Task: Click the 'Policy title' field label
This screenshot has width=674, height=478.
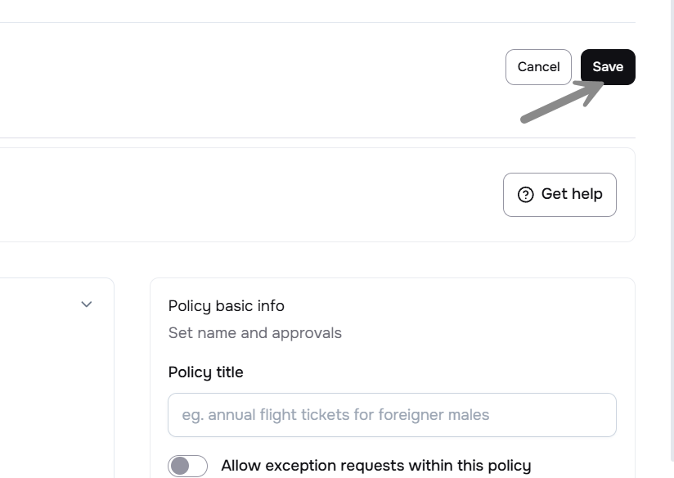Action: pos(205,372)
